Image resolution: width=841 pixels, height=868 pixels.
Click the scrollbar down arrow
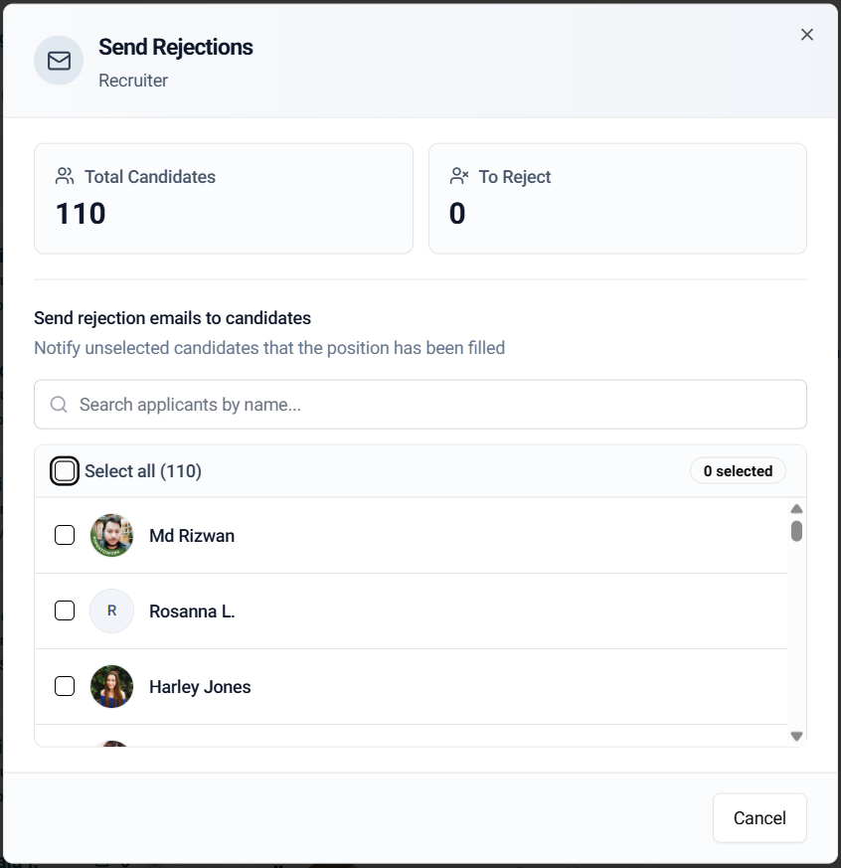(796, 736)
